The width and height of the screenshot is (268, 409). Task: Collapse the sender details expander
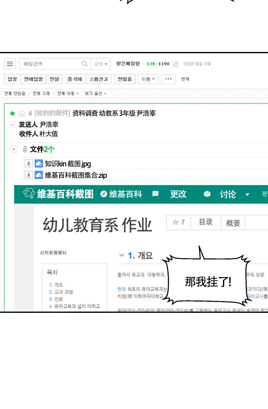tap(12, 125)
